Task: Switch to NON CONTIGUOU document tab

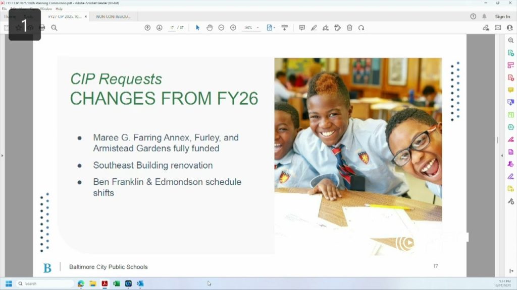Action: 113,17
